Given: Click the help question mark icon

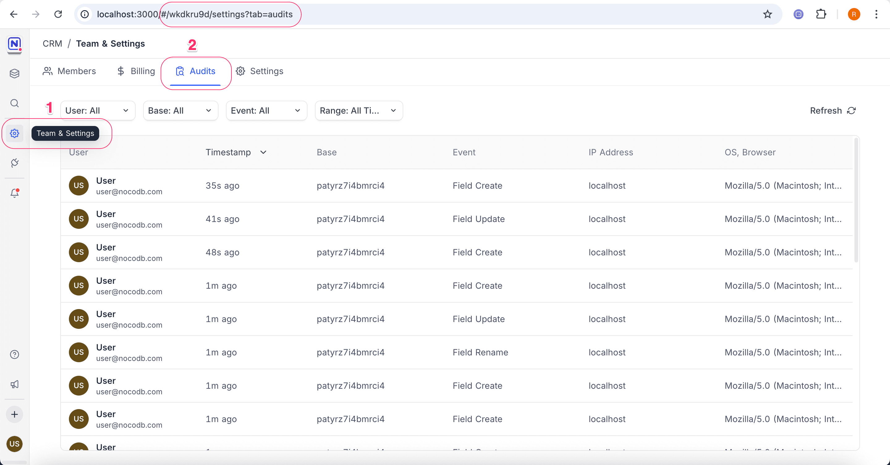Looking at the screenshot, I should coord(15,354).
